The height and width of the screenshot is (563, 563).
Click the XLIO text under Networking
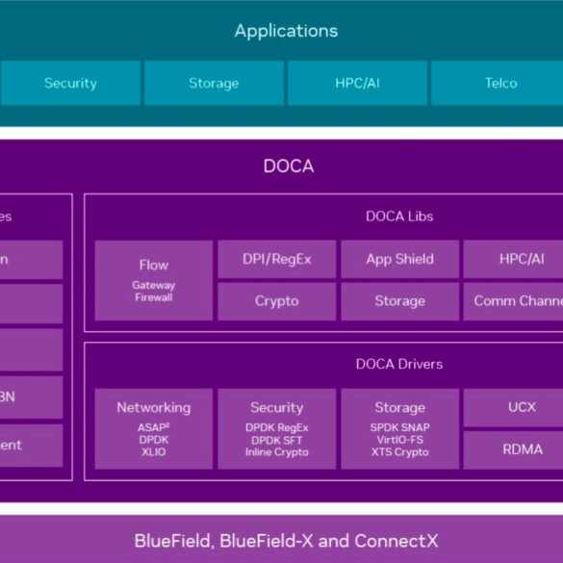click(x=154, y=451)
